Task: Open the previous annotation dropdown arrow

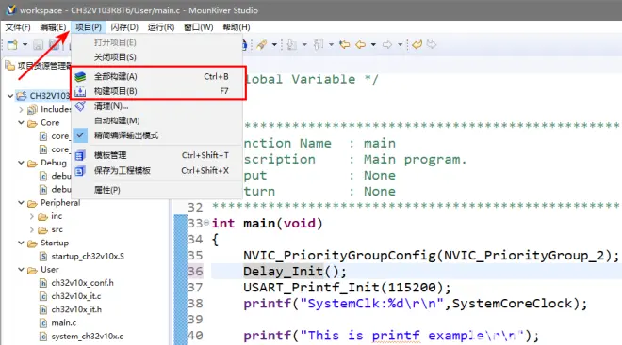Action: [331, 45]
